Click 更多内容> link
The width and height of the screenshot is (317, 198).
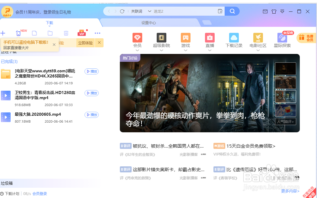coord(290,191)
